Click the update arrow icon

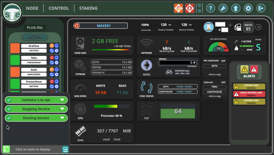pyautogui.click(x=236, y=8)
